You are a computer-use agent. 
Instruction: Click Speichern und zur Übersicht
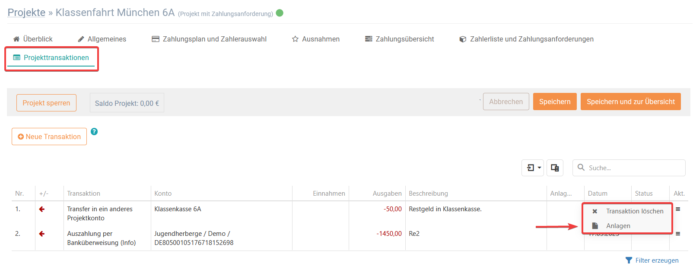(x=630, y=102)
